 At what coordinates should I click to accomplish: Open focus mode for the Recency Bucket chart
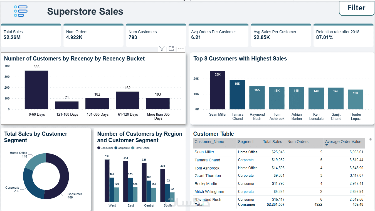[x=171, y=48]
